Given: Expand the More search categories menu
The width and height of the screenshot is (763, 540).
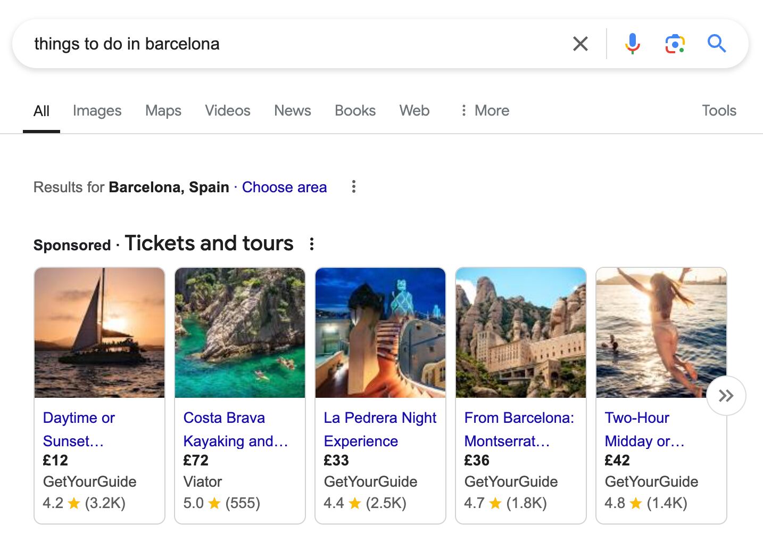Looking at the screenshot, I should pos(484,110).
